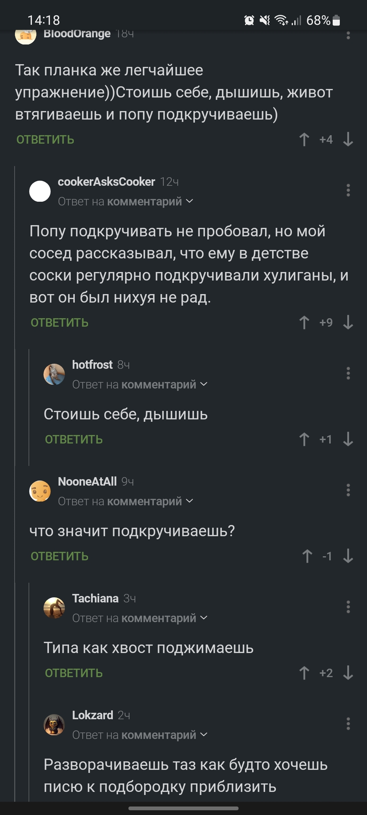Reply to BloodOrange's comment via ОТВЕТИТЬ
Screen dimensions: 367x815
click(45, 140)
